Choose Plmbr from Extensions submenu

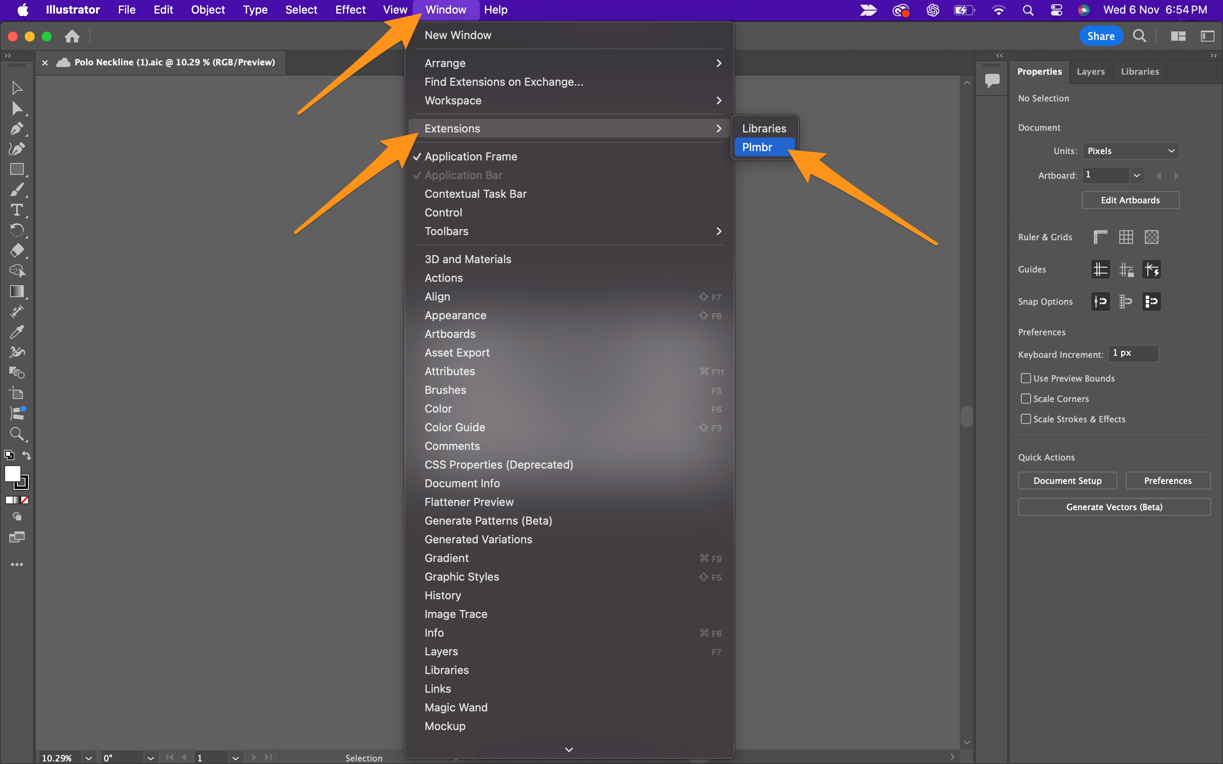tap(758, 147)
